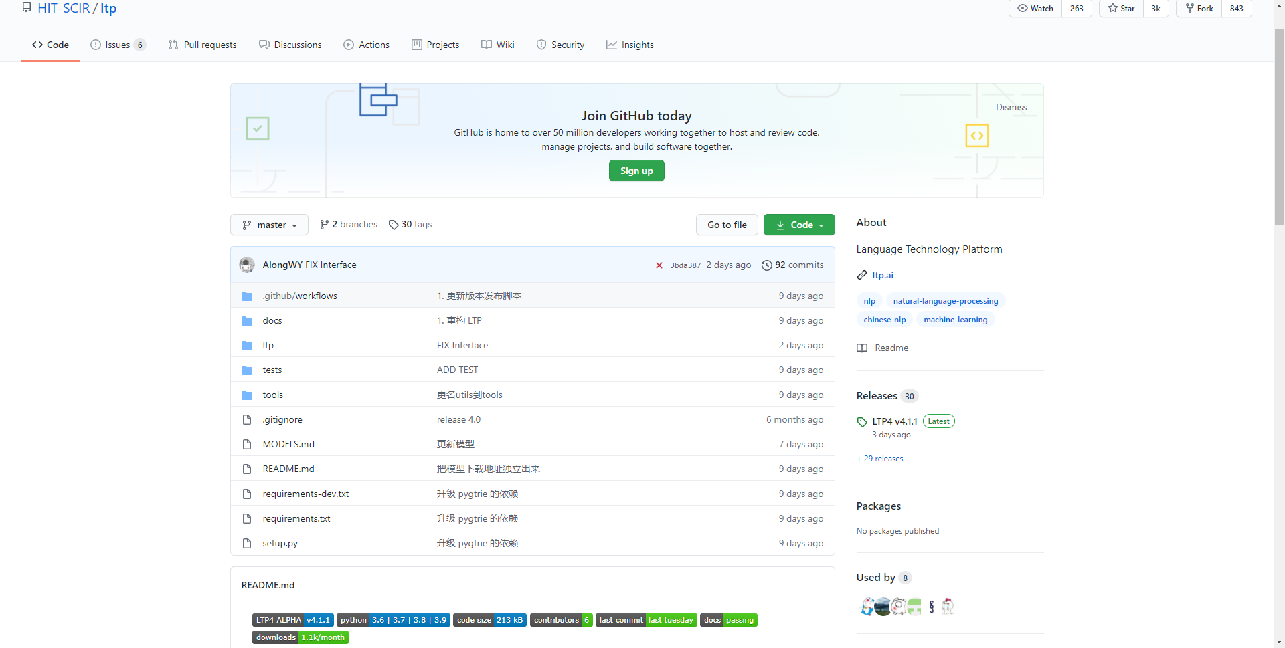Click the natural-language-processing topic tag

(x=945, y=301)
